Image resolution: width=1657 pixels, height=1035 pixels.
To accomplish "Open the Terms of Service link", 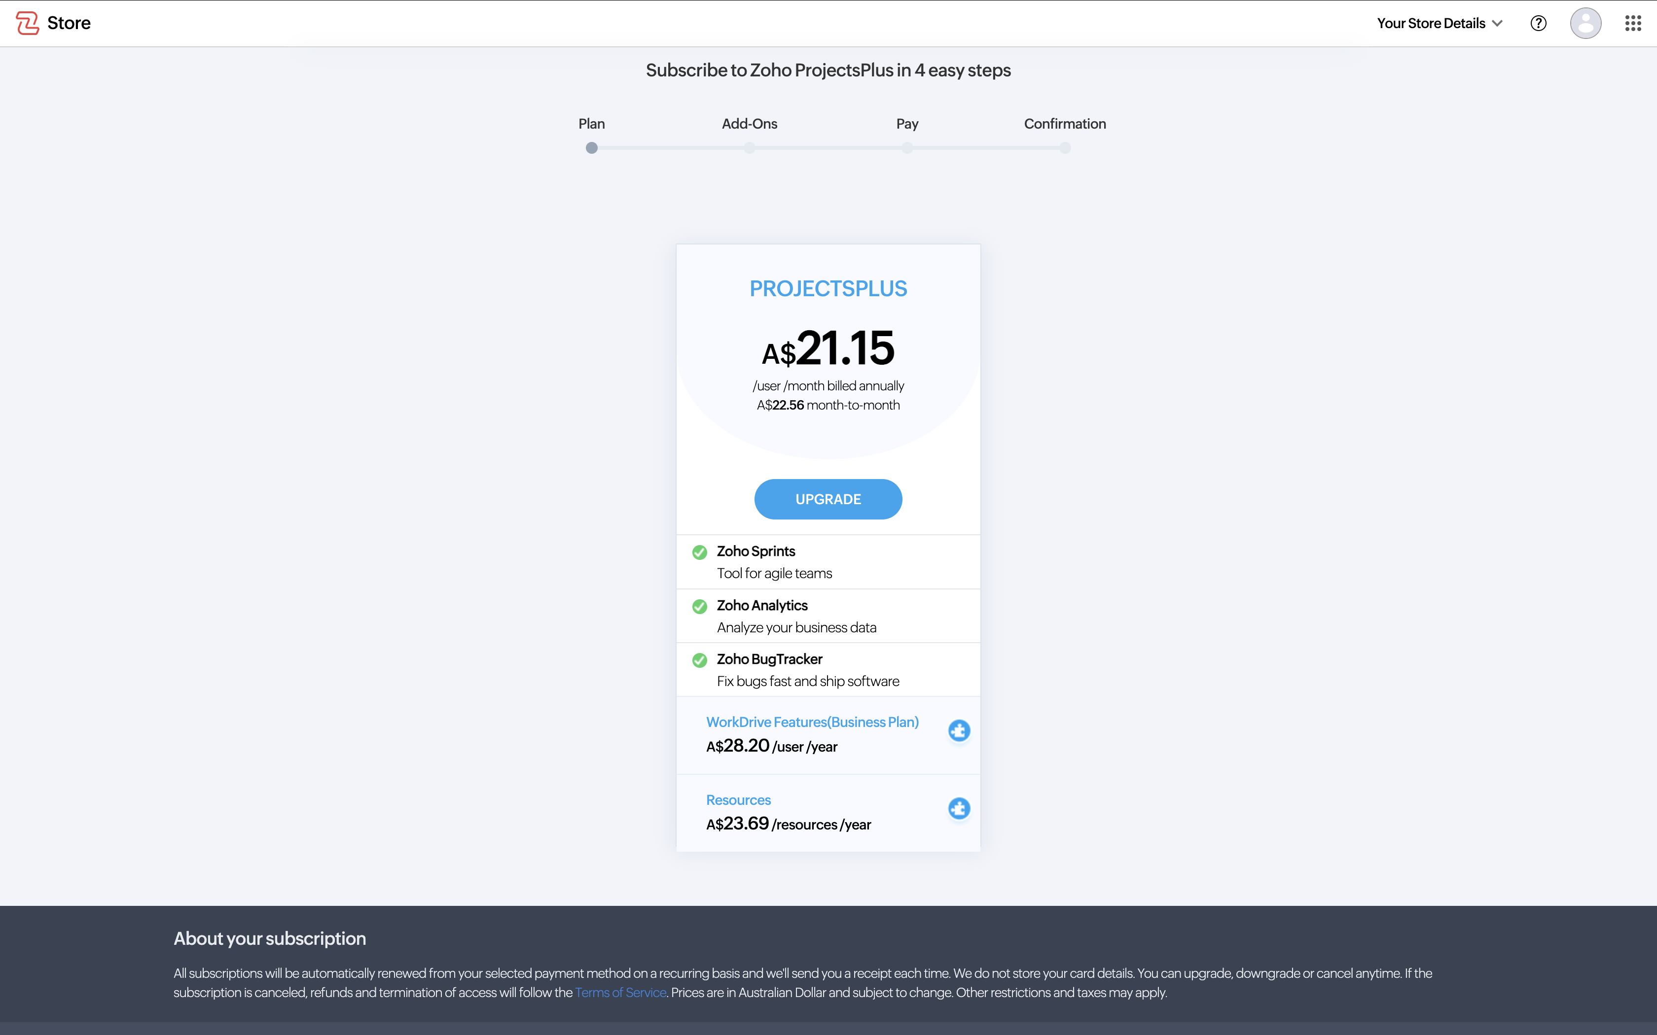I will pyautogui.click(x=620, y=993).
